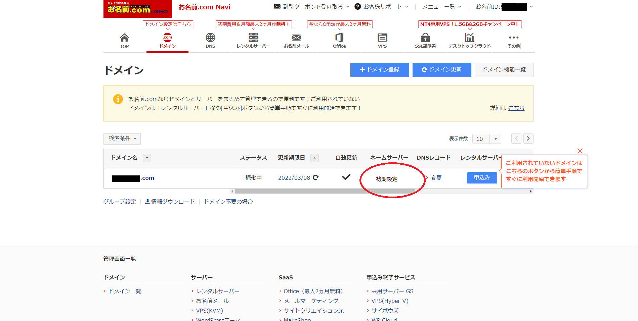Open the その他 three-dots icon
638x321 pixels.
(514, 38)
